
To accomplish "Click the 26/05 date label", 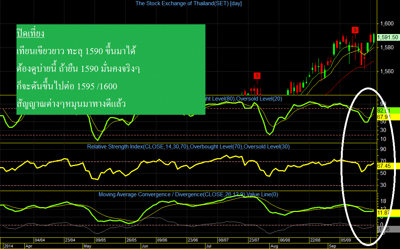I will pos(131,240).
